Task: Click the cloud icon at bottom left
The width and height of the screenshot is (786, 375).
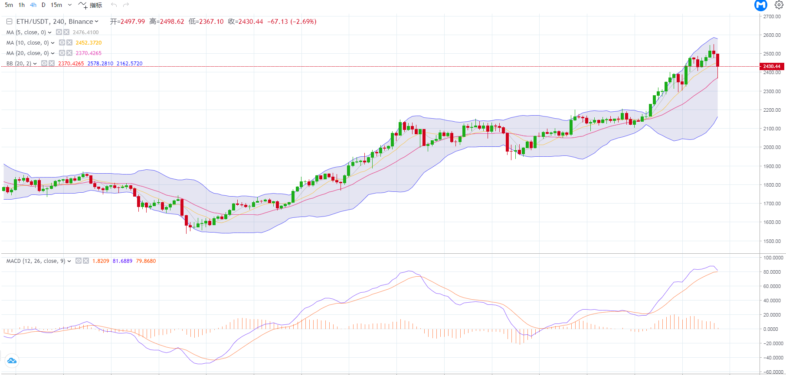Action: click(x=12, y=361)
